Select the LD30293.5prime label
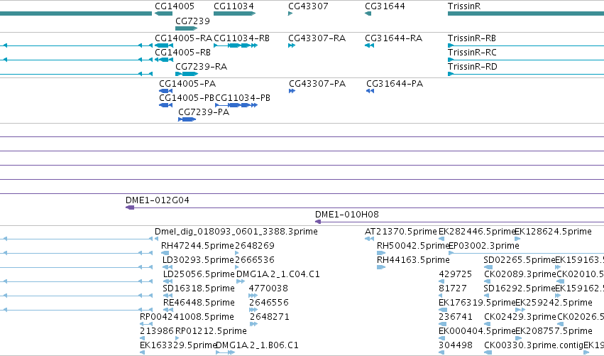Viewport: 604px width, 356px height. click(199, 260)
